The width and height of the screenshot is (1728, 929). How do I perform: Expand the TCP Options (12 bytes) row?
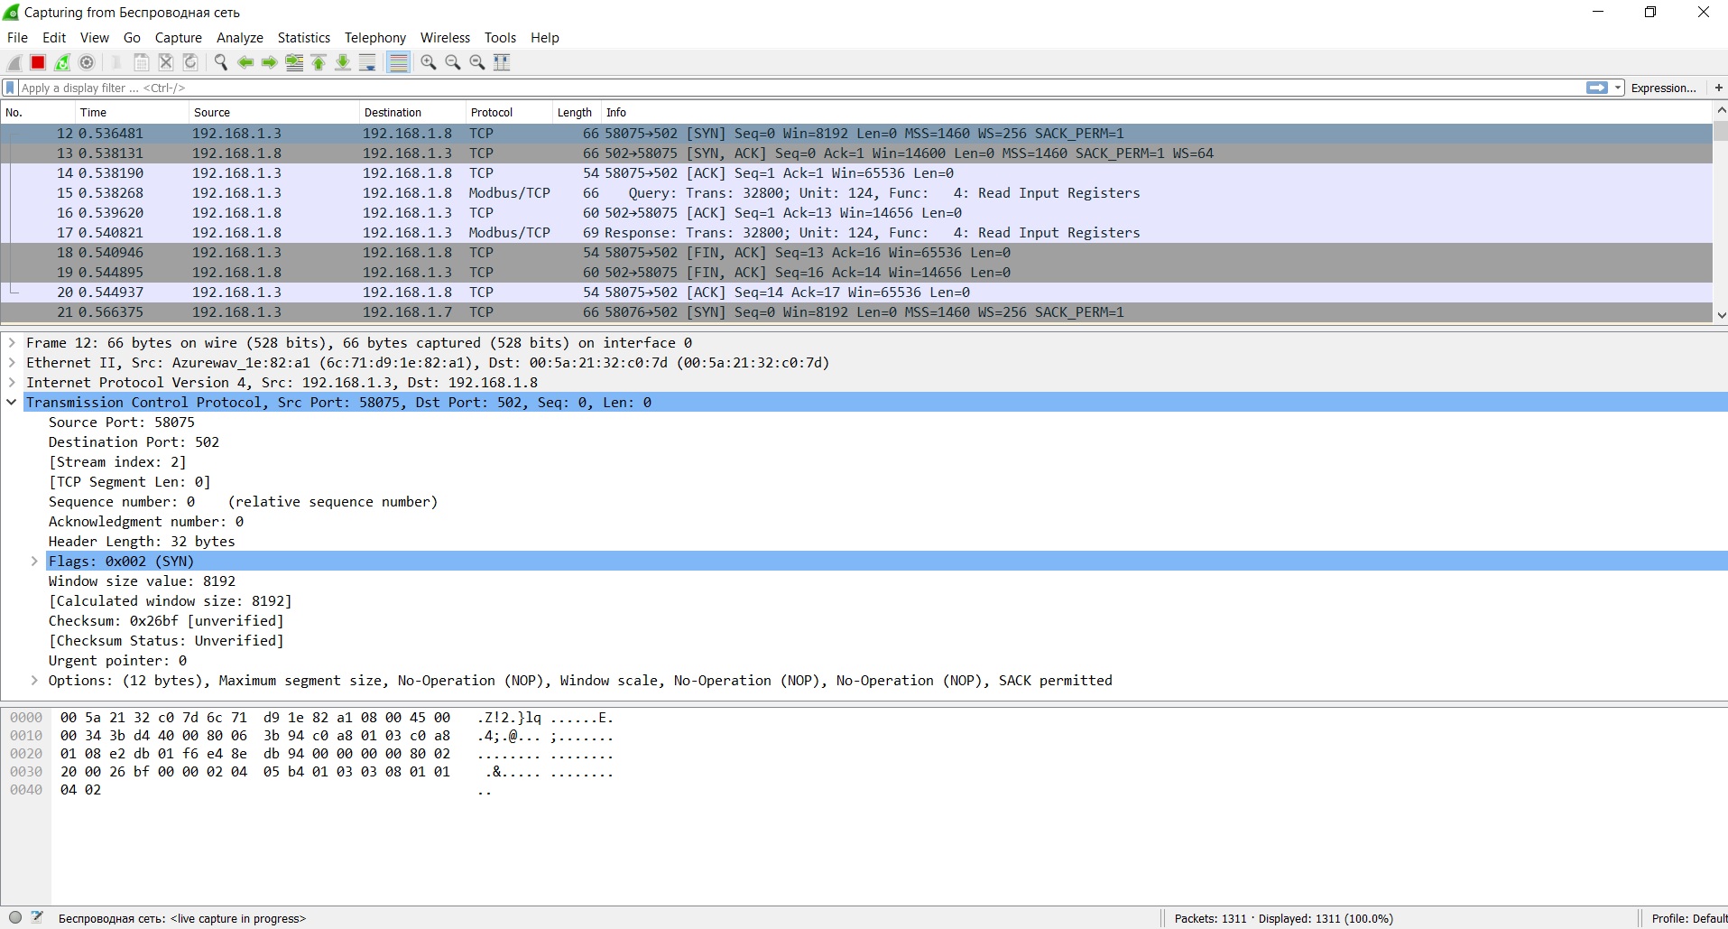point(34,681)
